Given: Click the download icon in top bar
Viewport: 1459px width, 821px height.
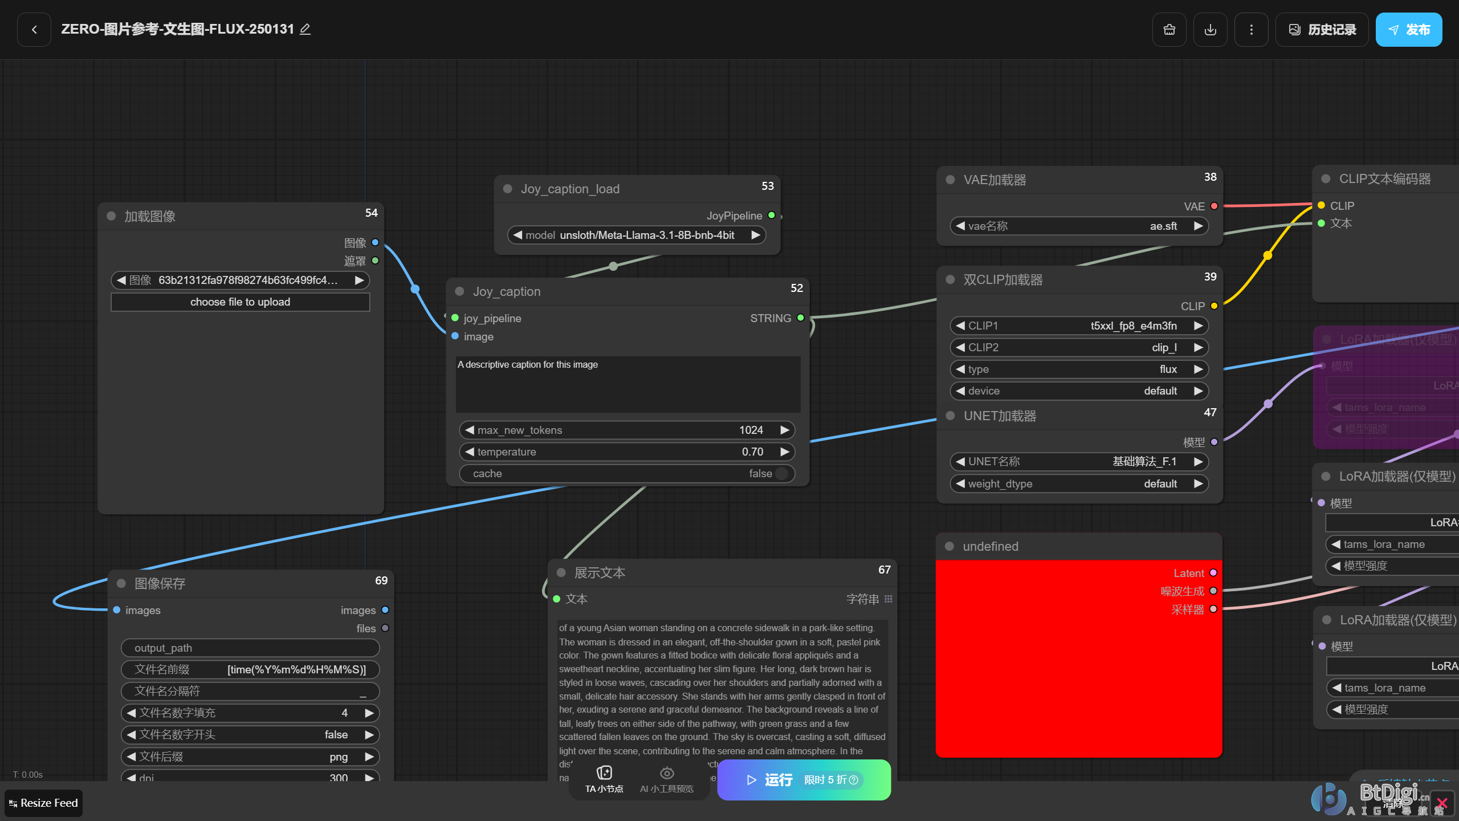Looking at the screenshot, I should 1211,30.
